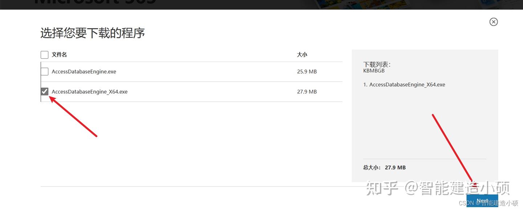Screen dimensions: 523x209
Task: Click the 大小 column header
Action: pyautogui.click(x=302, y=55)
